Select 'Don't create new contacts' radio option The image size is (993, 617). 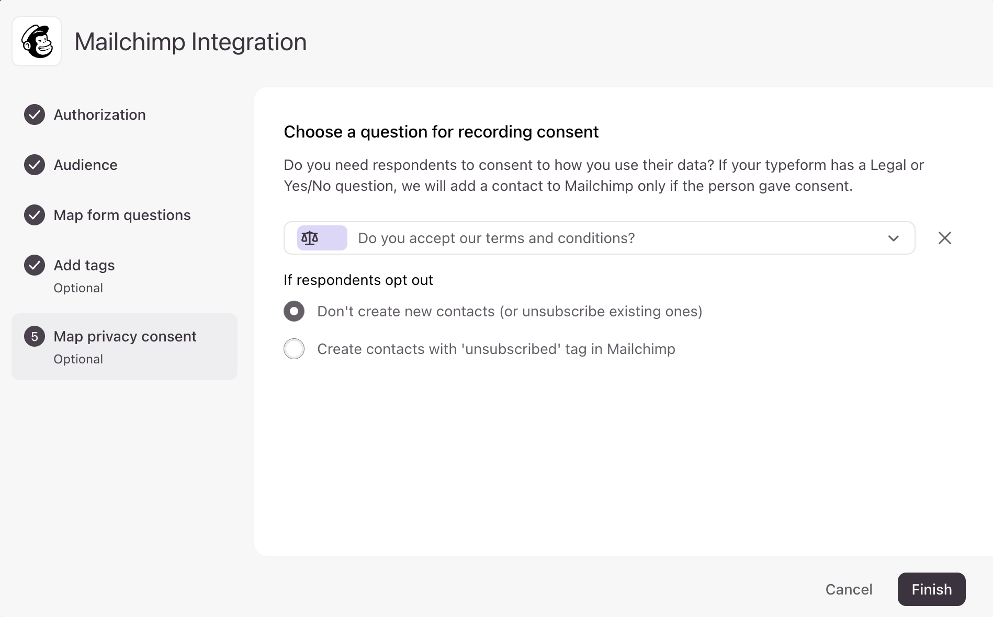tap(294, 311)
